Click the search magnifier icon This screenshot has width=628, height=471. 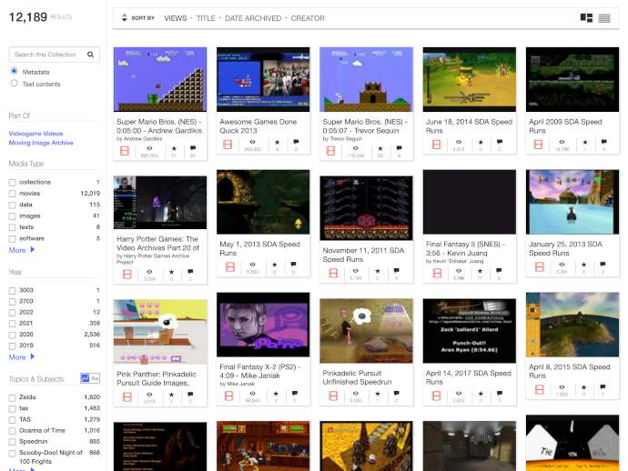click(x=90, y=55)
